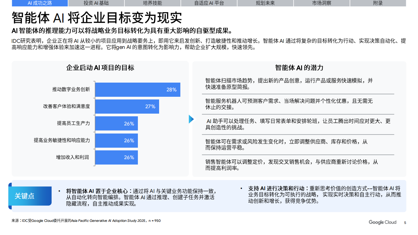Select the 自适应 AI 平台 tab

(210, 3)
